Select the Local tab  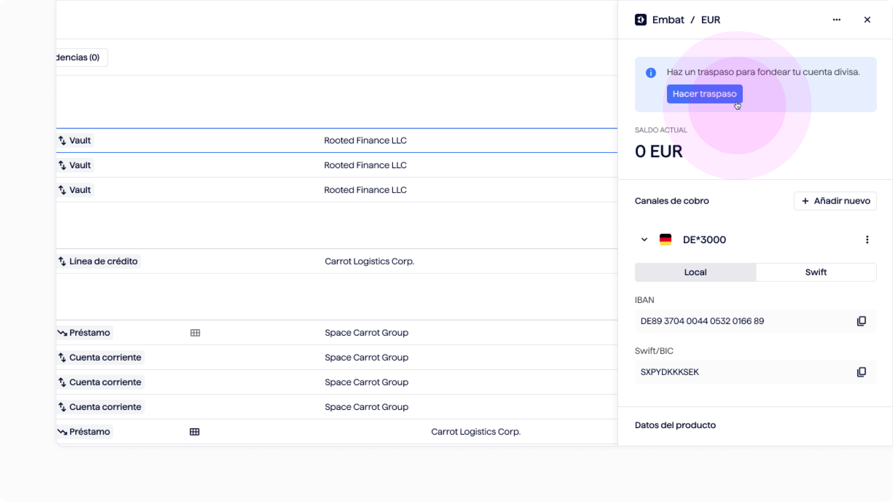tap(695, 272)
